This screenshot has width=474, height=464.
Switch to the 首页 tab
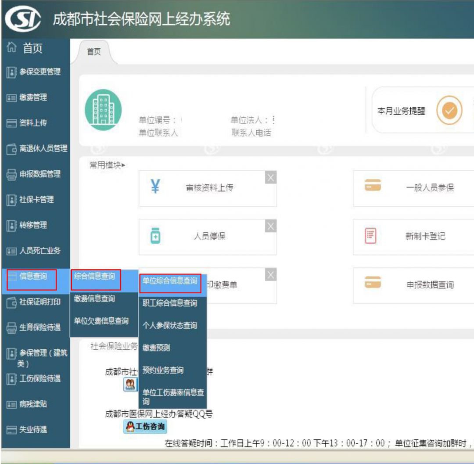93,52
